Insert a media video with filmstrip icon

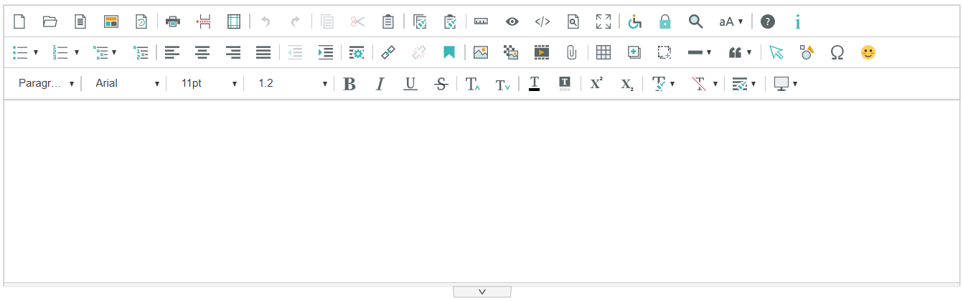click(541, 52)
